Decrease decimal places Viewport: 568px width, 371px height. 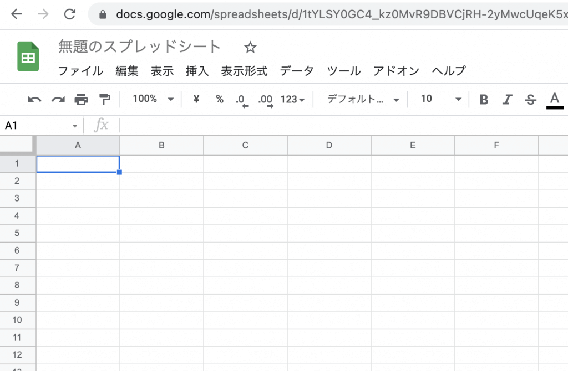point(241,100)
